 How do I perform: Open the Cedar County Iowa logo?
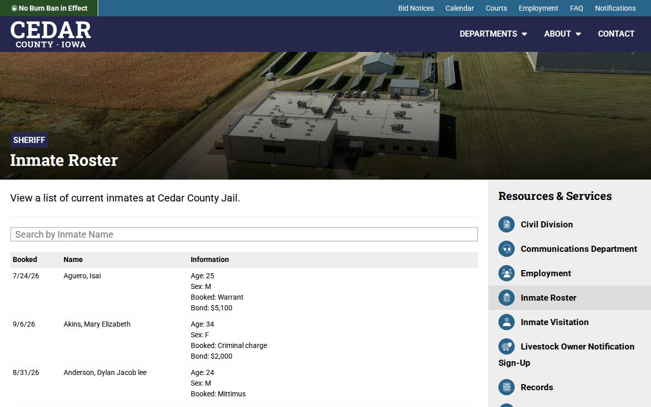click(50, 34)
